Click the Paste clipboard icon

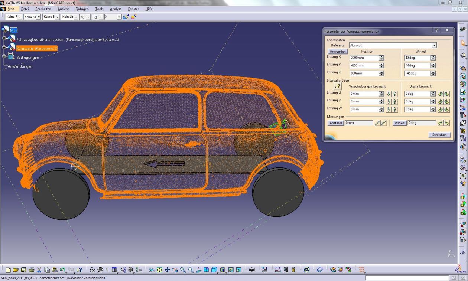click(55, 270)
